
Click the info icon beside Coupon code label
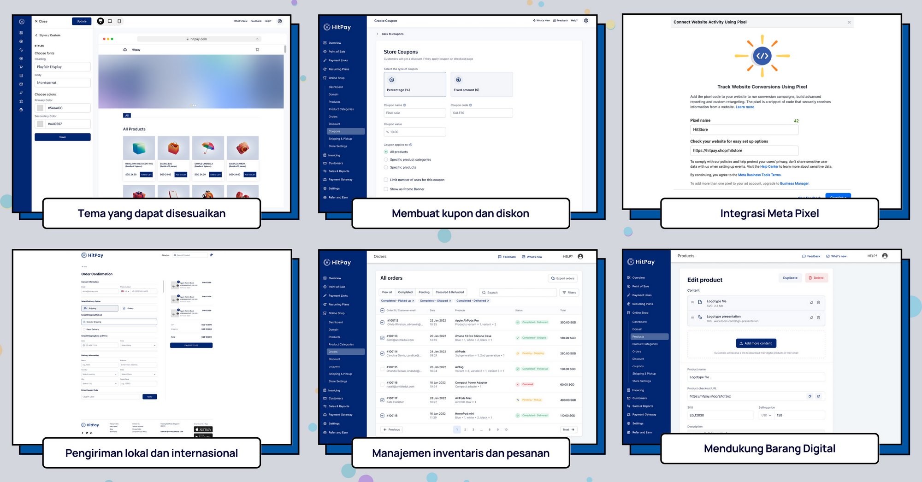[x=470, y=105]
